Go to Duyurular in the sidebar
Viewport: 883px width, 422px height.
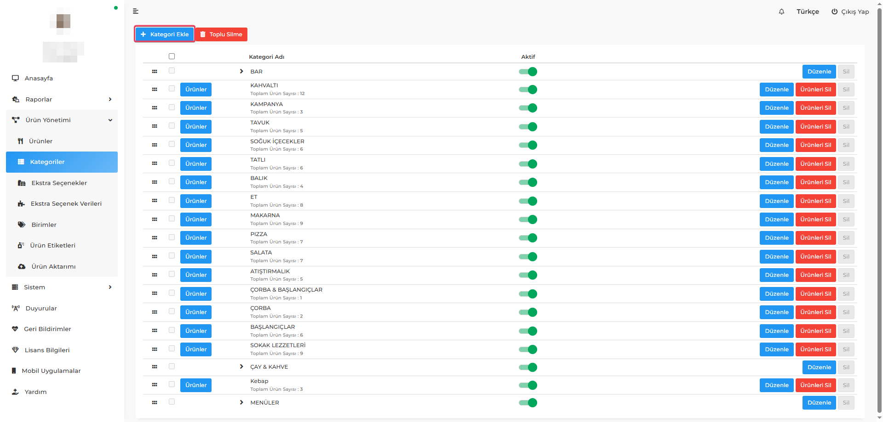(x=41, y=308)
